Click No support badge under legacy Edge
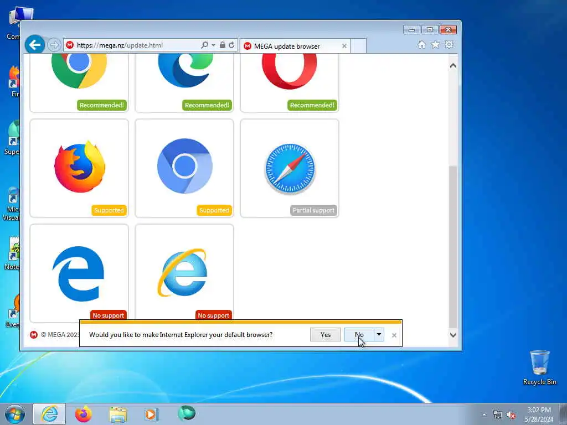This screenshot has width=567, height=425. click(108, 315)
